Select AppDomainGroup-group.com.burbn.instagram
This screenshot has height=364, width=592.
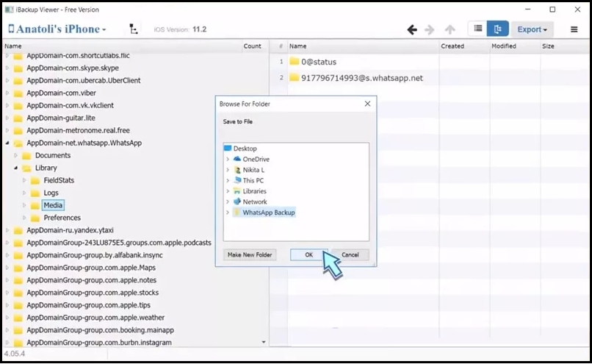coord(99,343)
